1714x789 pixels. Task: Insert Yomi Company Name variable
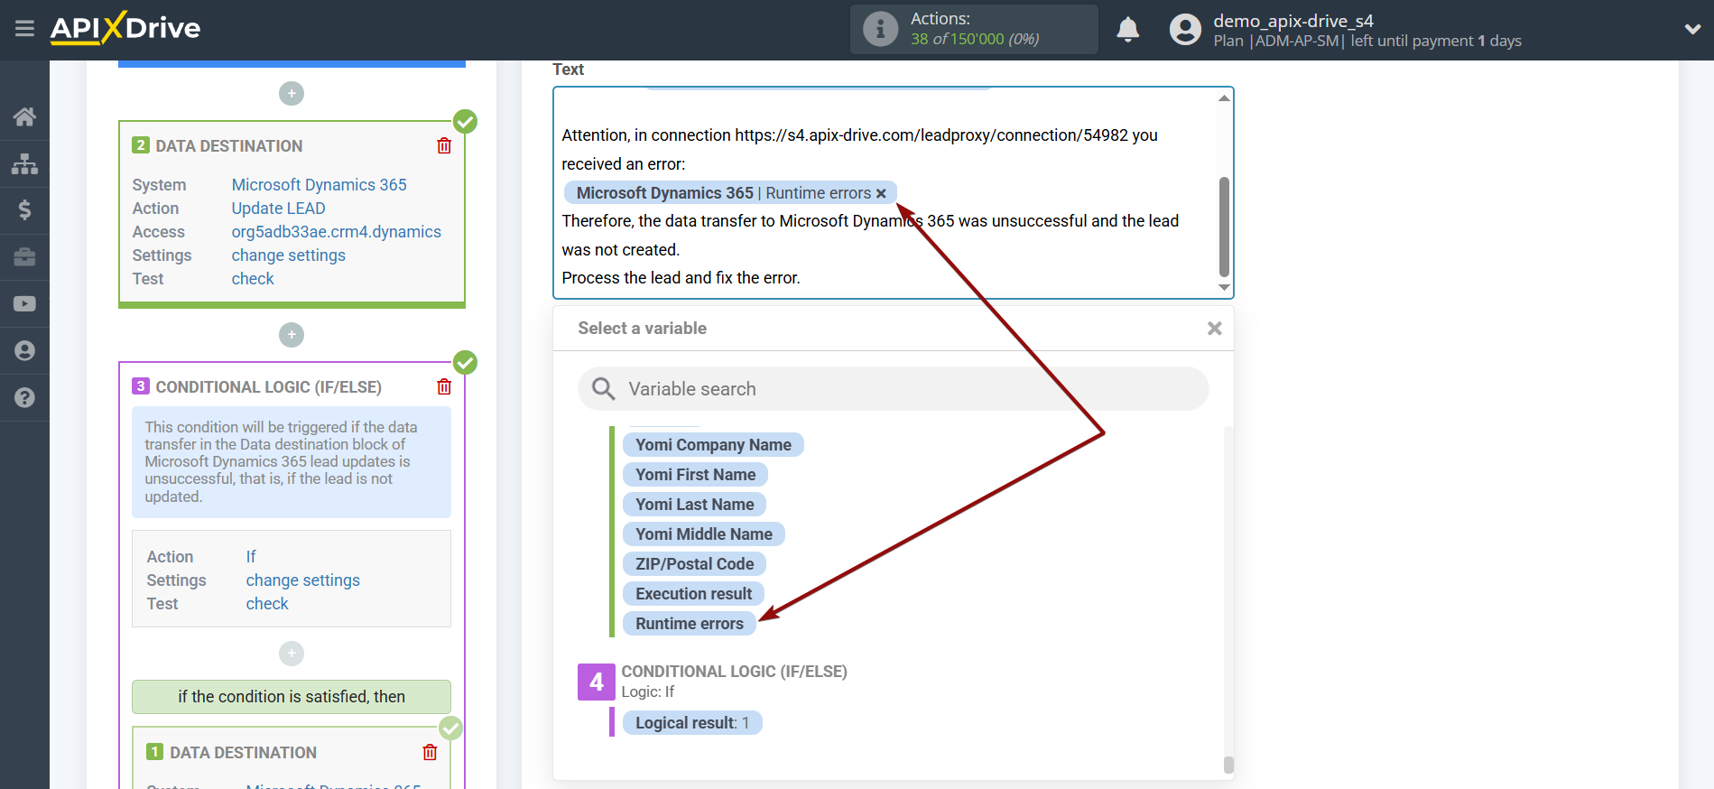point(713,445)
